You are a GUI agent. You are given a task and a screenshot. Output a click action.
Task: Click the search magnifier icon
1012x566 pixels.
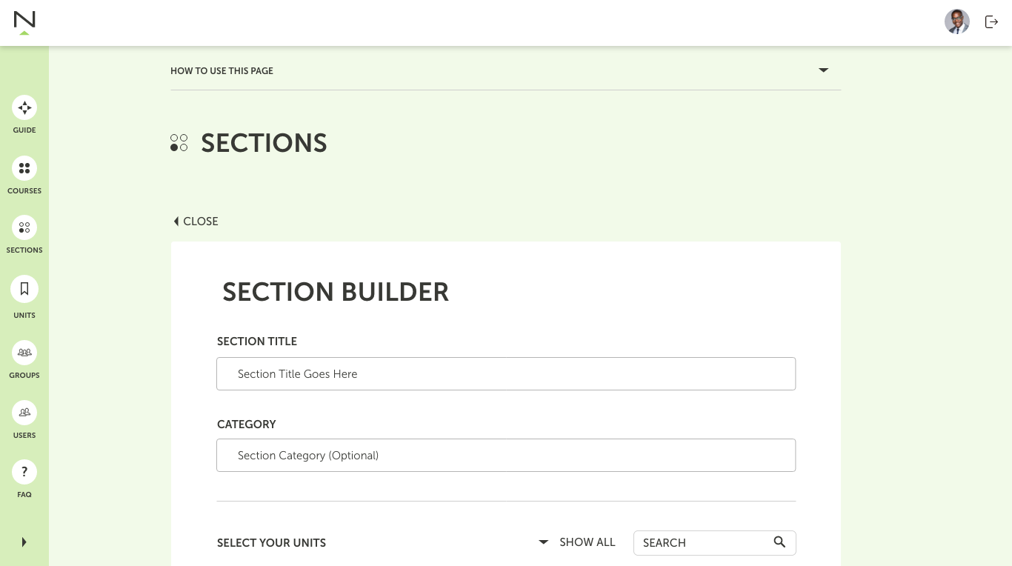[x=779, y=542]
